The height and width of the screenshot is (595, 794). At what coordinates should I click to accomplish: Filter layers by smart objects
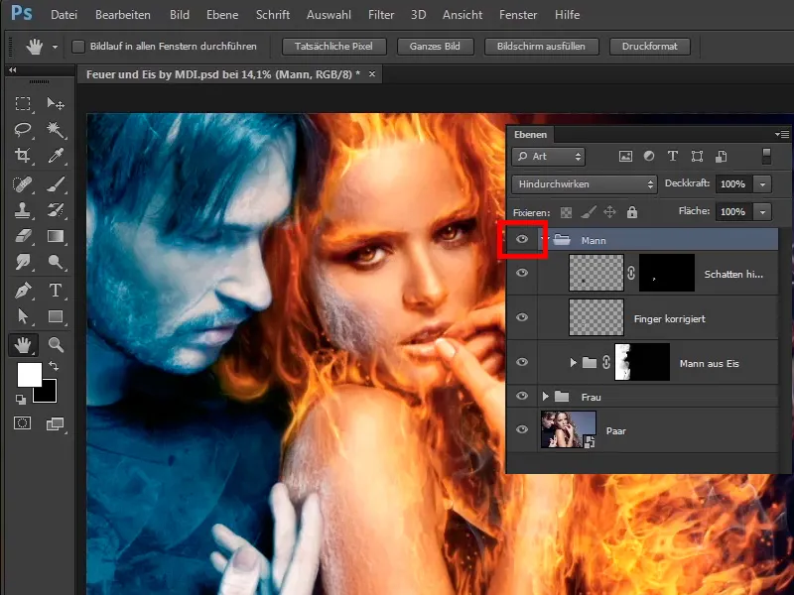click(722, 157)
